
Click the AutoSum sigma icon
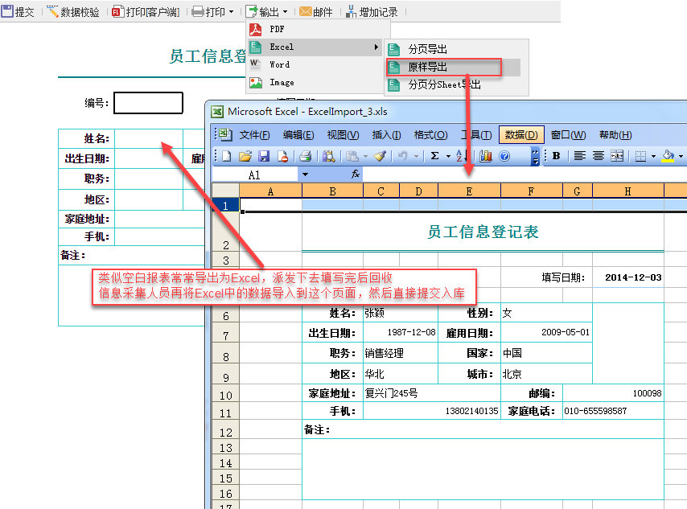[434, 156]
